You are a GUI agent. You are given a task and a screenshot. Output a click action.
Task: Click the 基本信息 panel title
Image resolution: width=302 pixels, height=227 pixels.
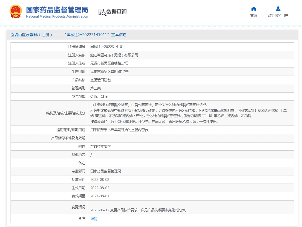[69, 35]
